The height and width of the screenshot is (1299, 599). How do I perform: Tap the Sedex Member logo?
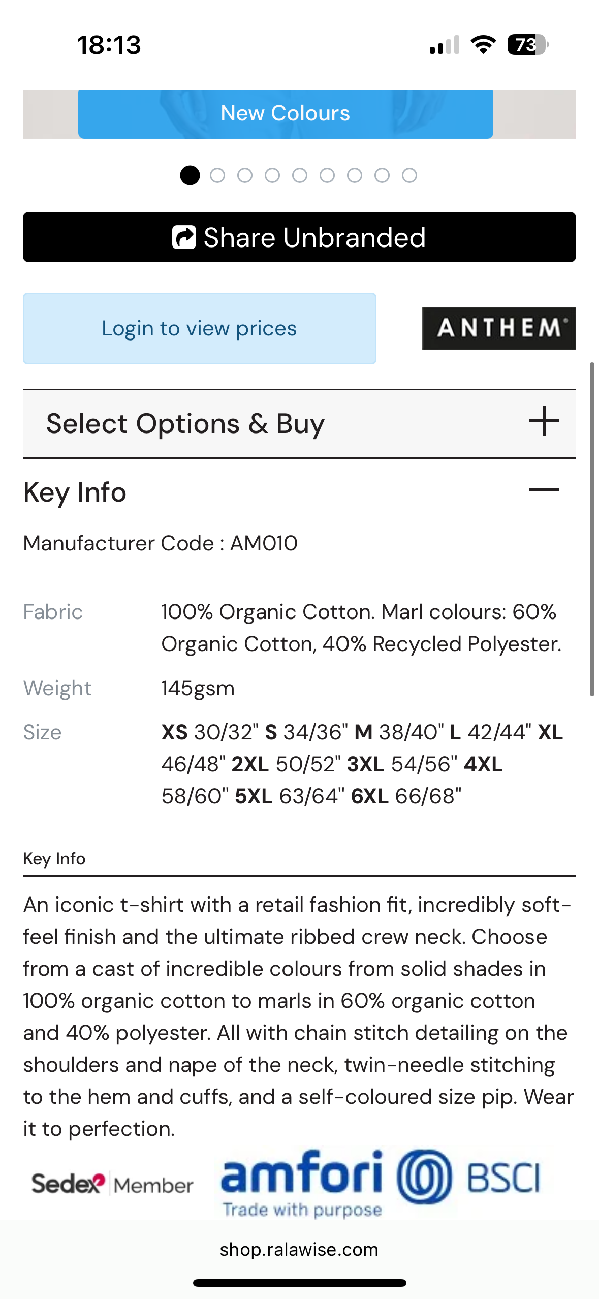coord(112,1184)
